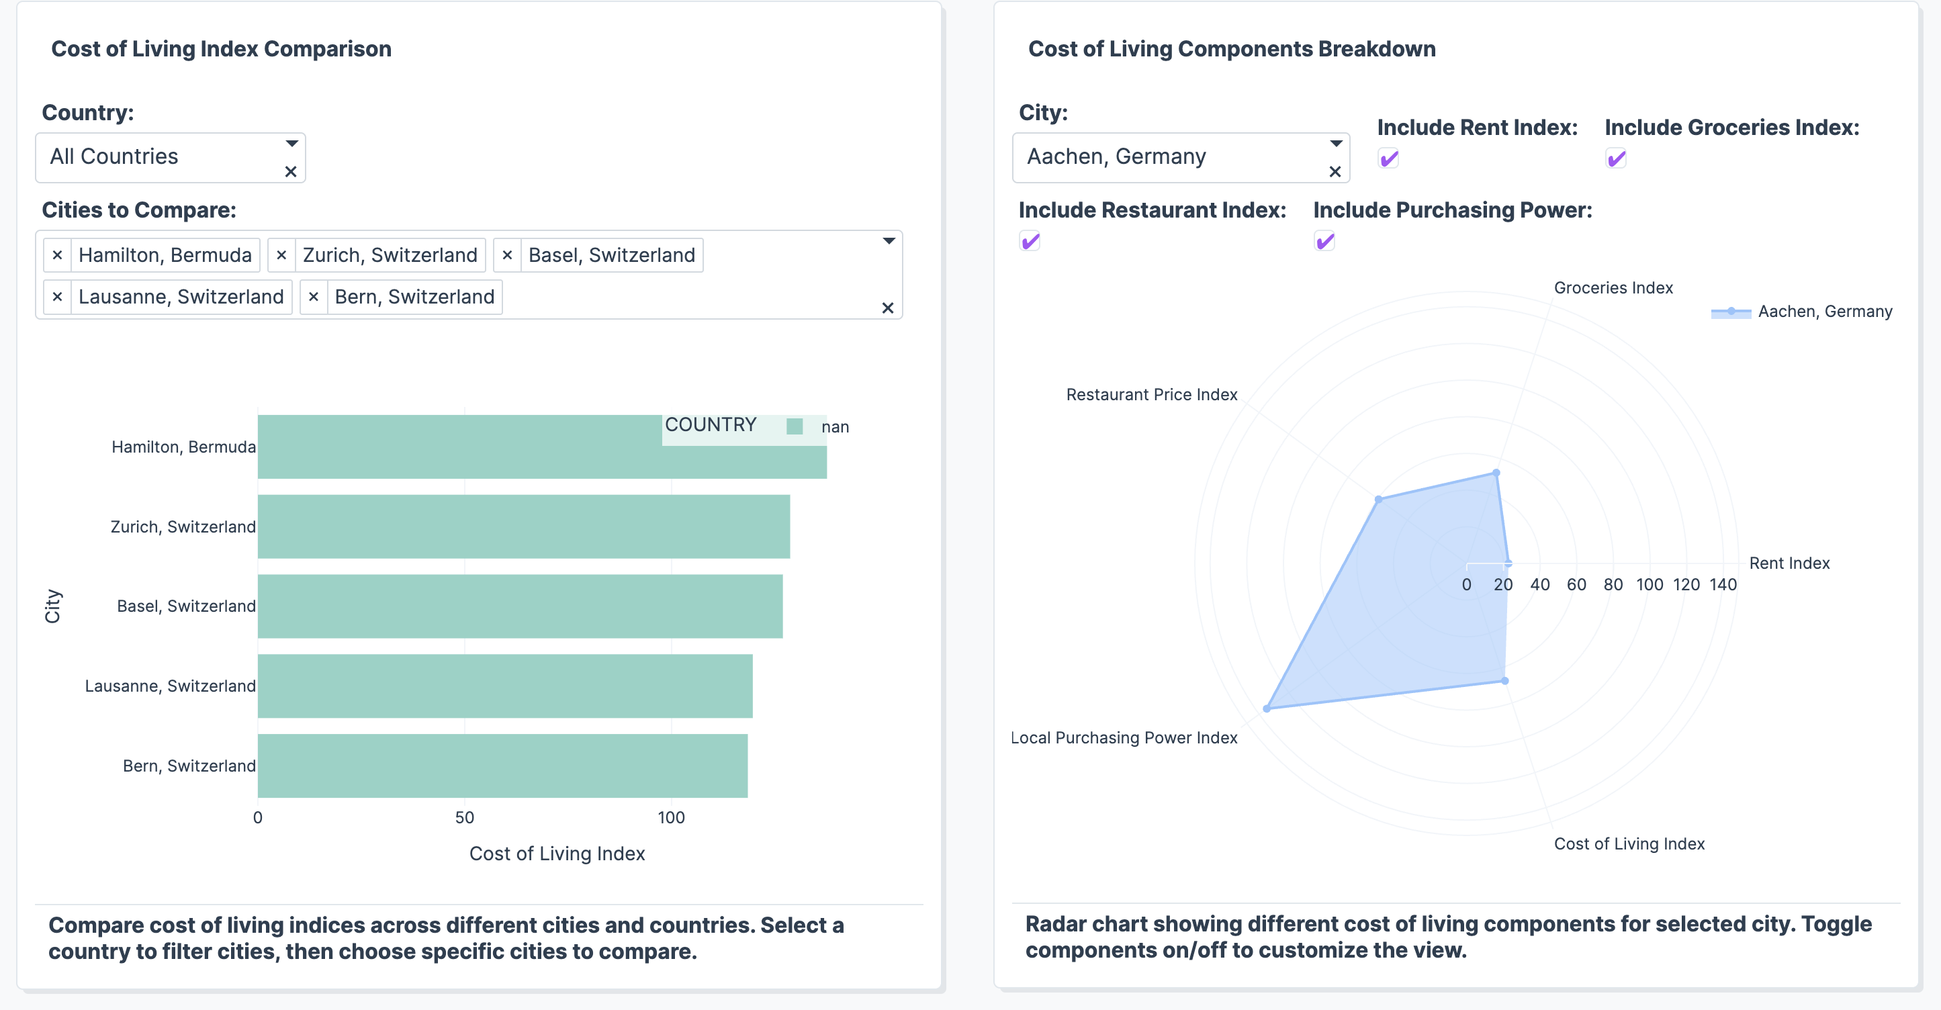The image size is (1941, 1010).
Task: Uncheck the Include Groceries Index checkbox
Action: pos(1615,159)
